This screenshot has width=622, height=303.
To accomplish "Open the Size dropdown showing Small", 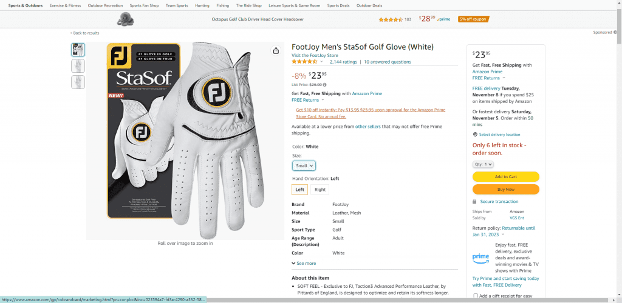I will (x=304, y=165).
